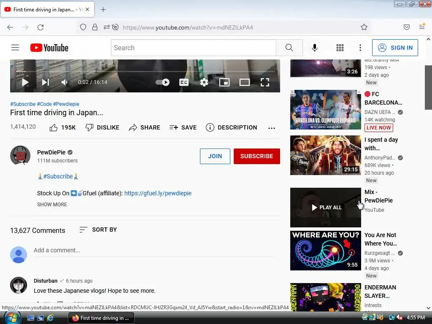Bookmark this page with star
432x324 pixels.
tap(364, 27)
